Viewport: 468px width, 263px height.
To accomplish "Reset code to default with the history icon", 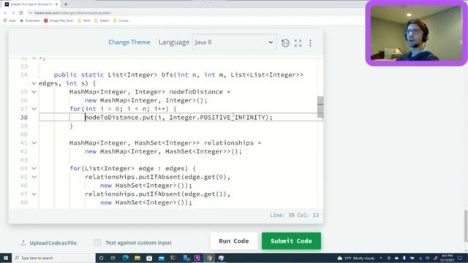I will pos(285,43).
